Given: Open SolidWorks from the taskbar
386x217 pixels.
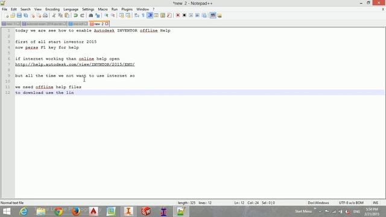Looking at the screenshot, I should [146, 212].
